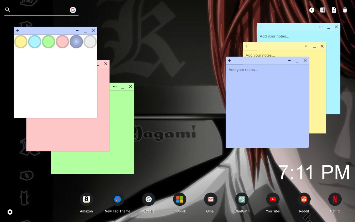Click the Google search engine logo

[73, 10]
